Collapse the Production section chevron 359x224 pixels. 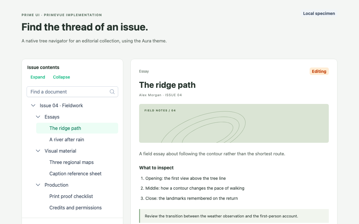coord(38,185)
